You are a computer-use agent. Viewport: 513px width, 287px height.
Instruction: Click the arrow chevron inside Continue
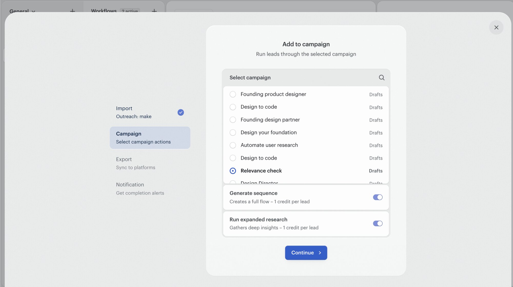320,253
